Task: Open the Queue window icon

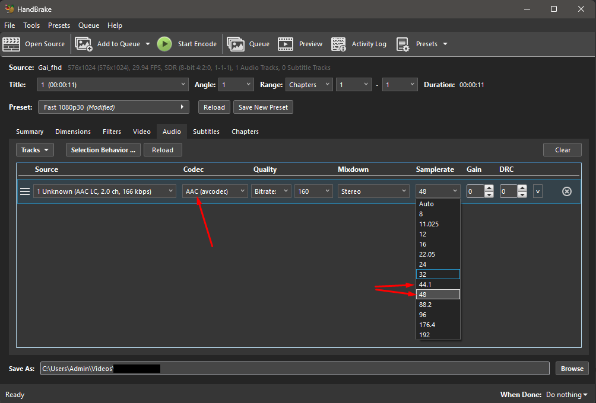Action: pyautogui.click(x=236, y=44)
